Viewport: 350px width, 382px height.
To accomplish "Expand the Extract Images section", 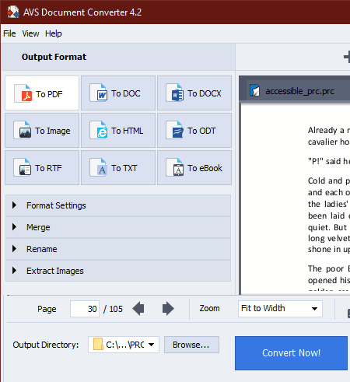I will [118, 271].
